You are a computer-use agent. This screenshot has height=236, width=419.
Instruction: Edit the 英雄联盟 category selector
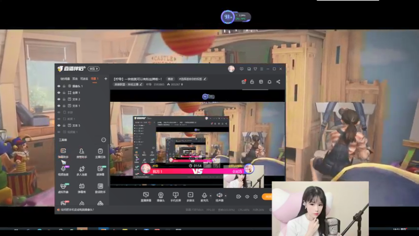pyautogui.click(x=128, y=84)
